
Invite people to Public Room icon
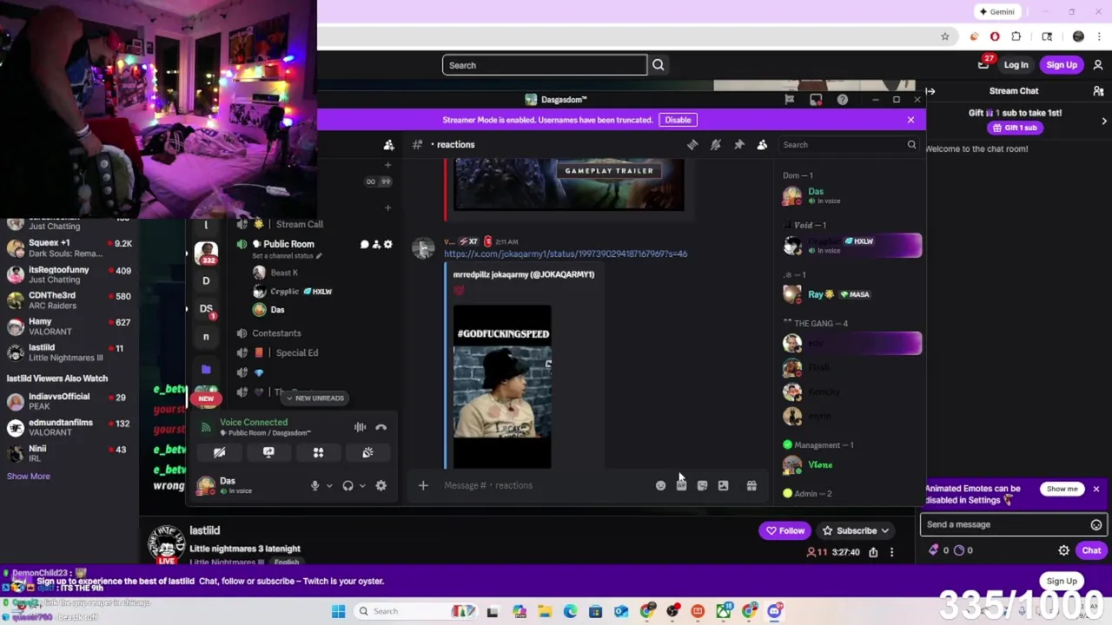point(376,245)
